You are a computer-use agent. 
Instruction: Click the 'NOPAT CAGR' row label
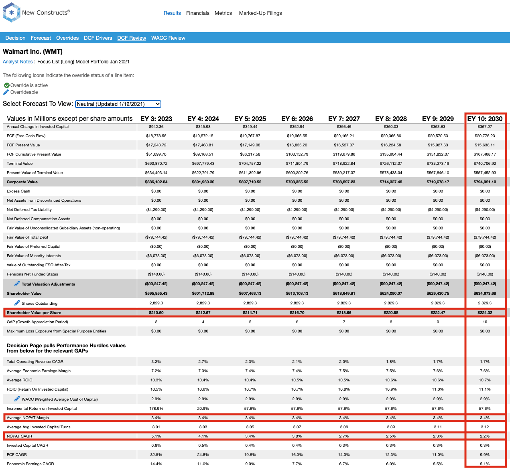(19, 436)
